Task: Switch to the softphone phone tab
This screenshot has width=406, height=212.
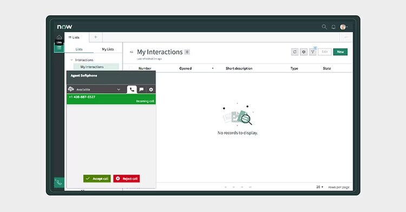Action: pyautogui.click(x=132, y=89)
